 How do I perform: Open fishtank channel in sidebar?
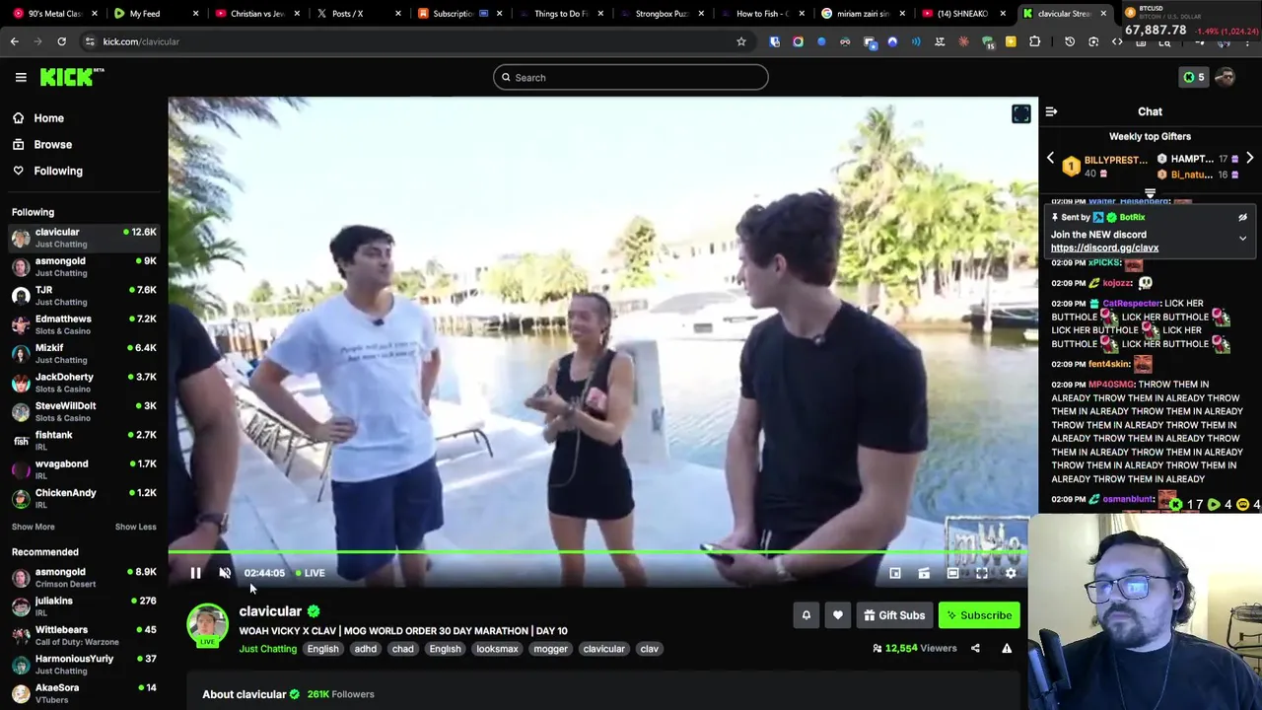[84, 440]
